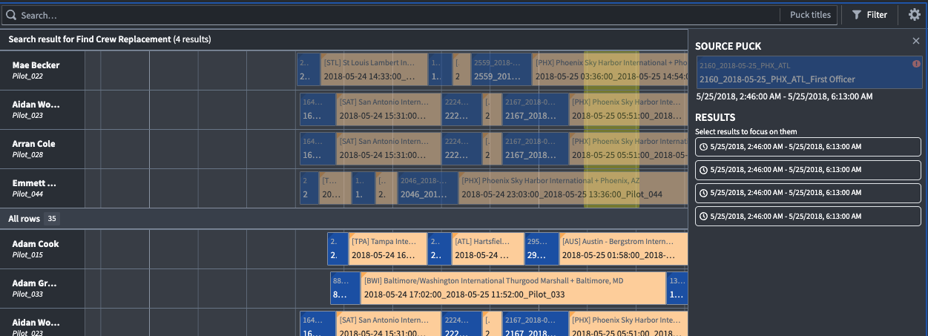The image size is (928, 336).
Task: Open settings with the gear icon
Action: click(x=914, y=14)
